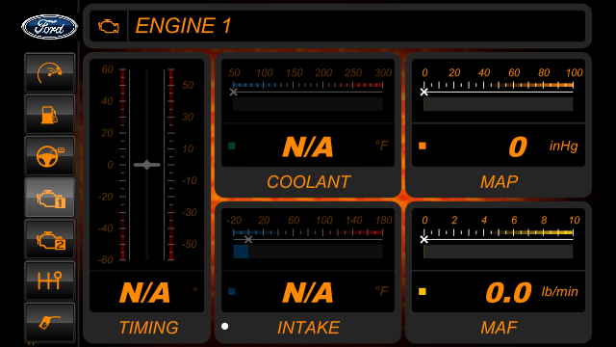Select the steering wheel driver page
Viewport: 616px width, 347px height.
(x=49, y=156)
